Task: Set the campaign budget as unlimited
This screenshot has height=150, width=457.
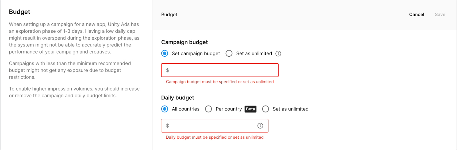Action: tap(229, 54)
